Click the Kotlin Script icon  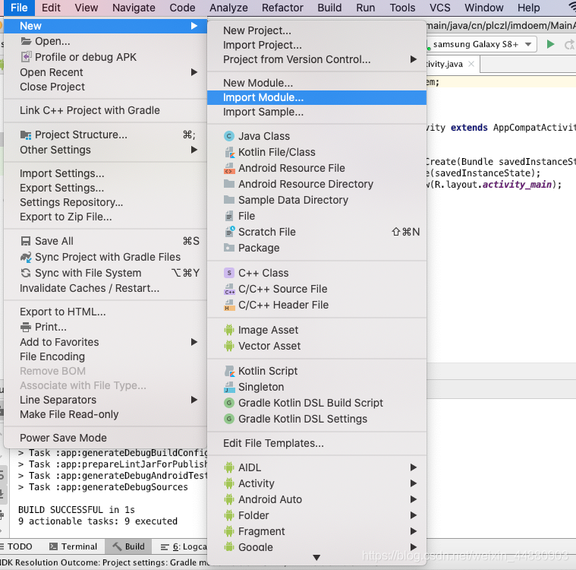tap(229, 371)
